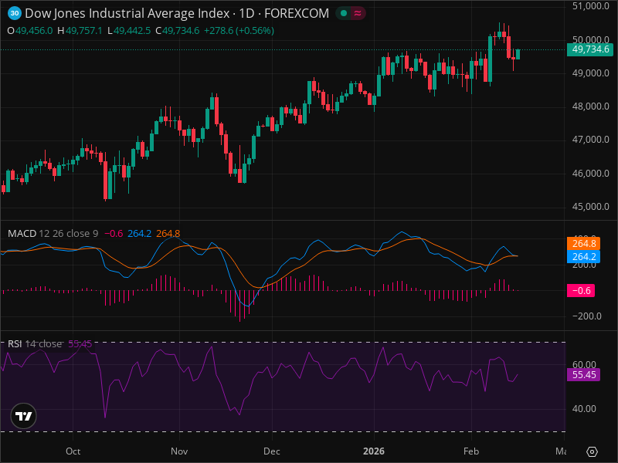Click the pink data mode wave icon
618x463 pixels.
358,13
